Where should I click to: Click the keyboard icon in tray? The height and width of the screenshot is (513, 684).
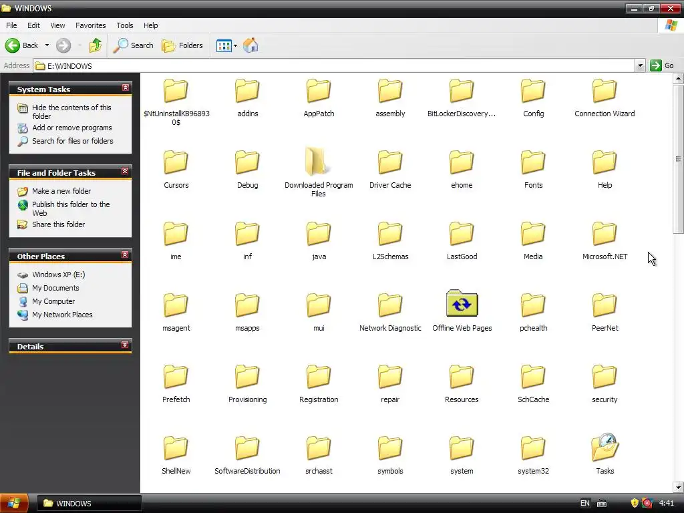coord(602,504)
